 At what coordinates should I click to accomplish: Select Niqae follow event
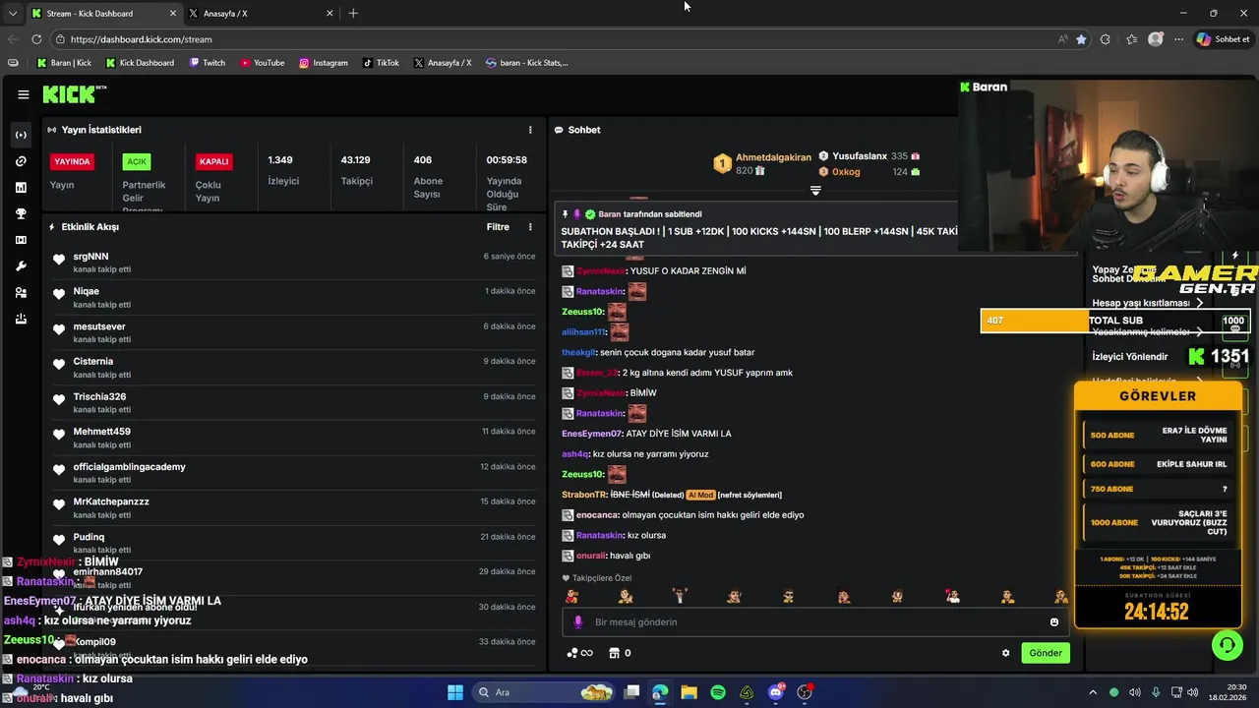coord(294,297)
